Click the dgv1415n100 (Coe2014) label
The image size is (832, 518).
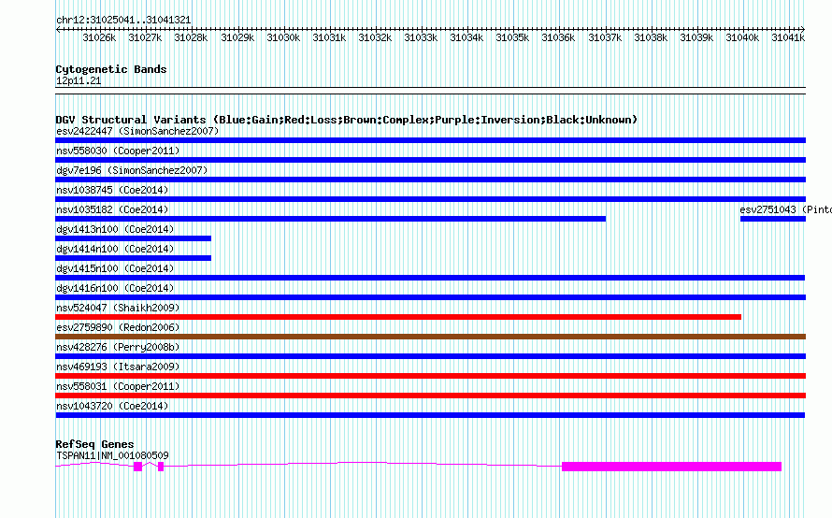[115, 268]
